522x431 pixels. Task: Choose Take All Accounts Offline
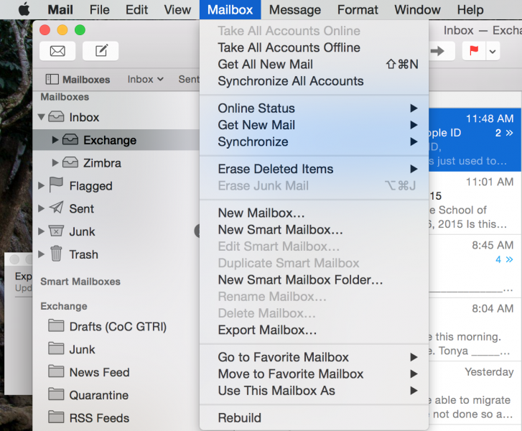click(x=289, y=47)
